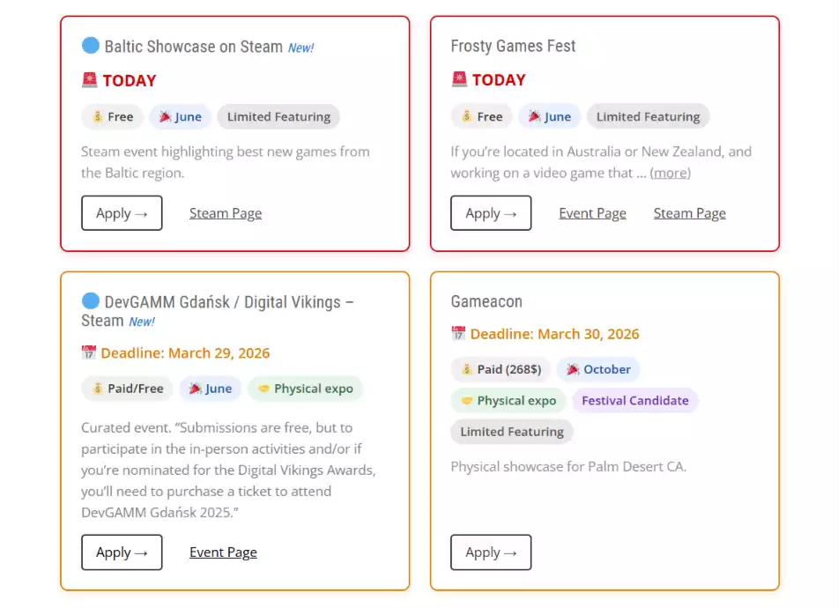Click 'Steam event highlighting best new games' description
This screenshot has height=608, width=838.
click(x=225, y=162)
